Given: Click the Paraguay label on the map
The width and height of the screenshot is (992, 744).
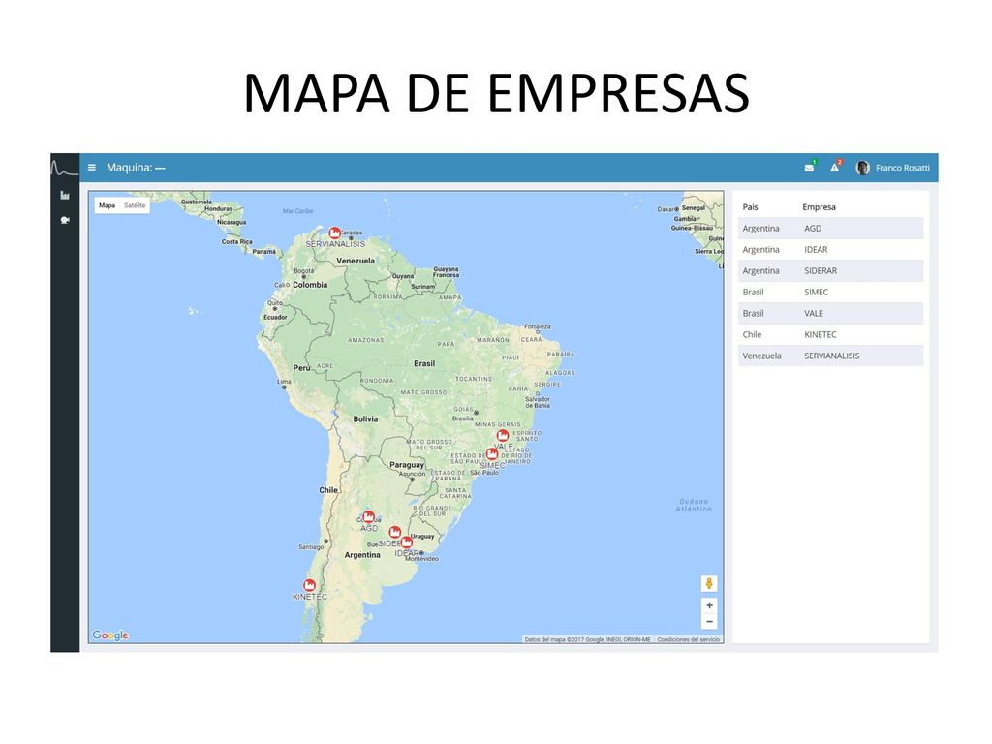Looking at the screenshot, I should pos(407,464).
